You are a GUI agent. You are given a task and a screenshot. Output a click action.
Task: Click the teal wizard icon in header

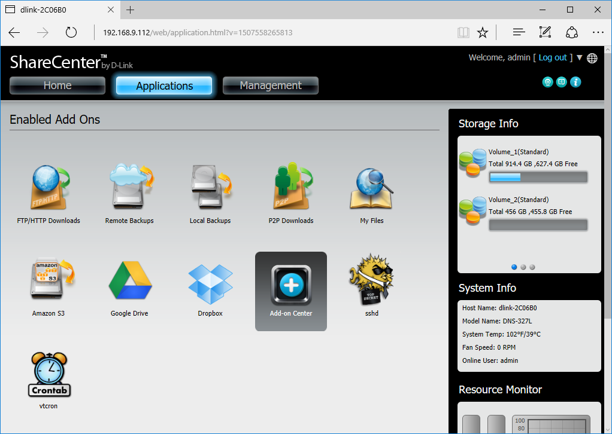(561, 82)
